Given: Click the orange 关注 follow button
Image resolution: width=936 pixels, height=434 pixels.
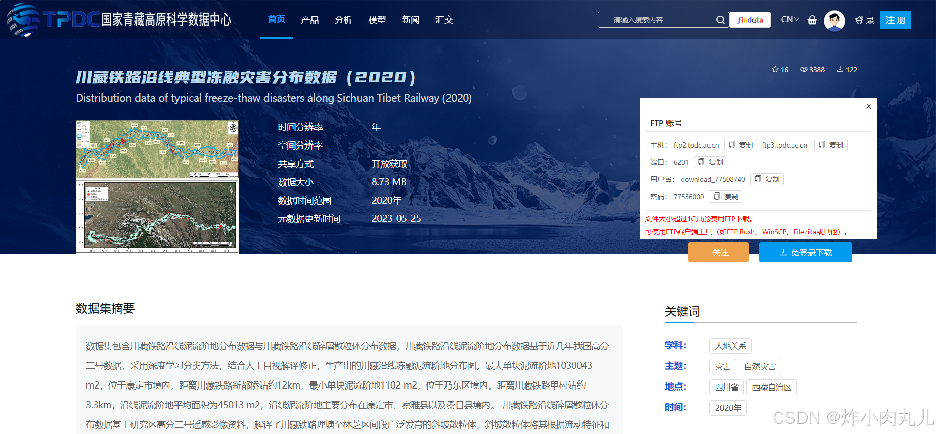Looking at the screenshot, I should click(719, 252).
